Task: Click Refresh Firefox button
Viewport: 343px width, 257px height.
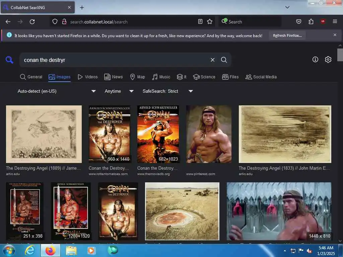Action: coord(287,35)
